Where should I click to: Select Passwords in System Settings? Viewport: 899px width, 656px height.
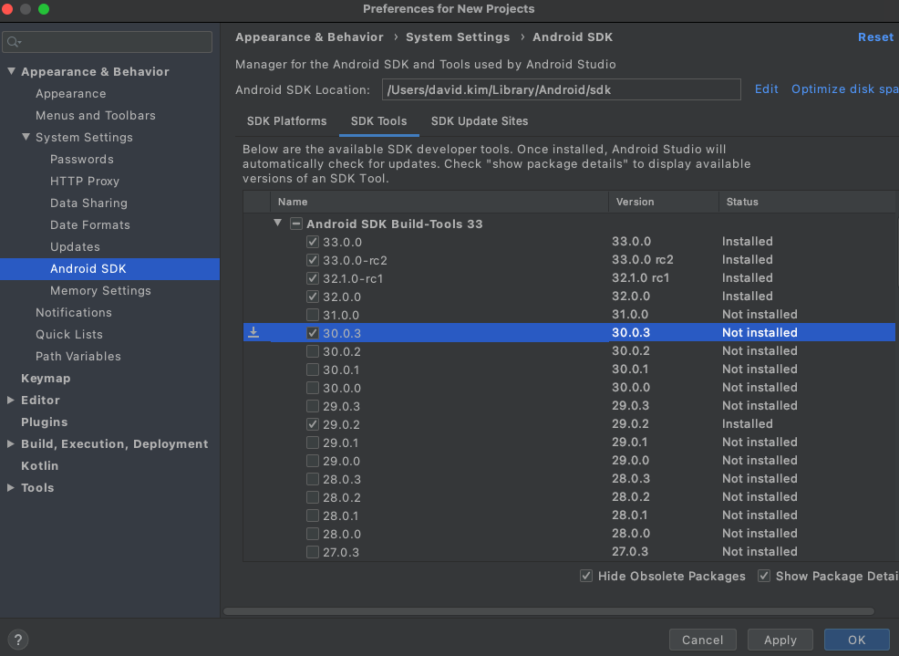(81, 159)
